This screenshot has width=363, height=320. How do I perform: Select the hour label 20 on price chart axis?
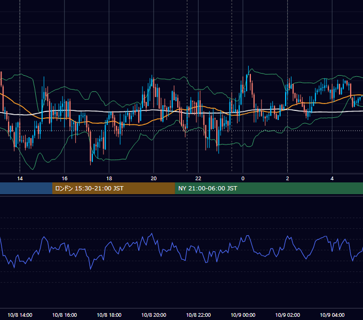pyautogui.click(x=154, y=179)
